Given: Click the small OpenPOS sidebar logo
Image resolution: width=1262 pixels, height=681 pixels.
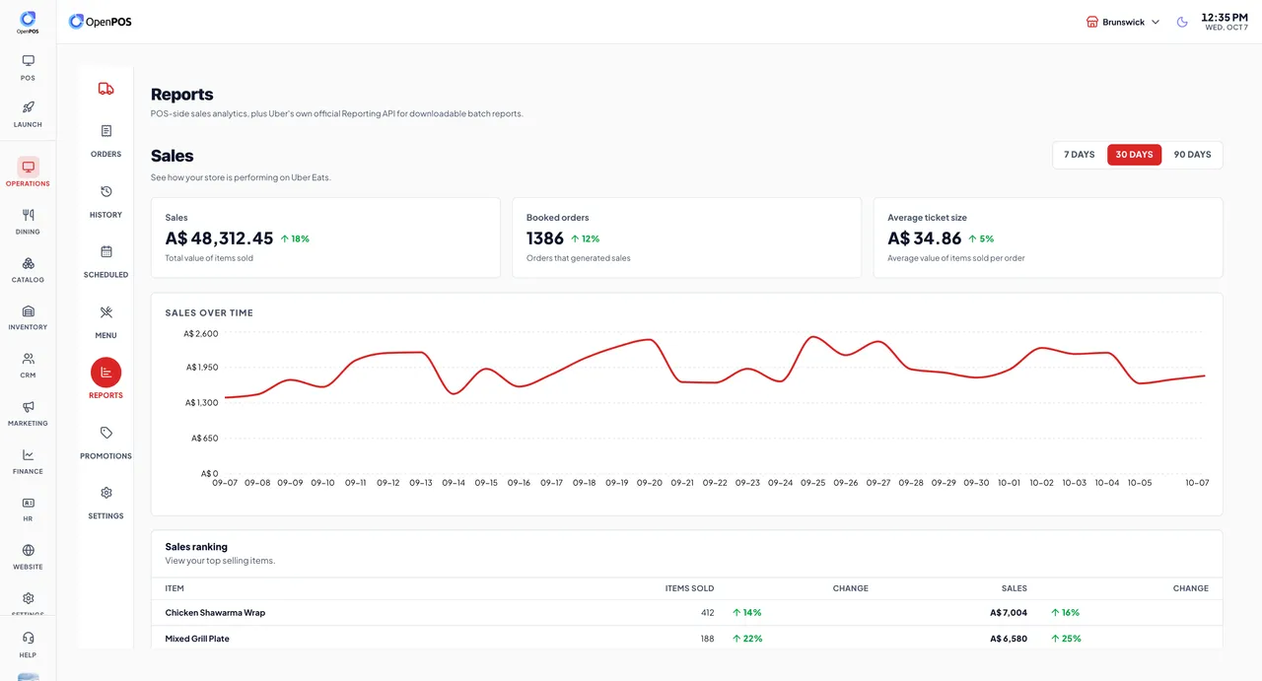Looking at the screenshot, I should (28, 22).
